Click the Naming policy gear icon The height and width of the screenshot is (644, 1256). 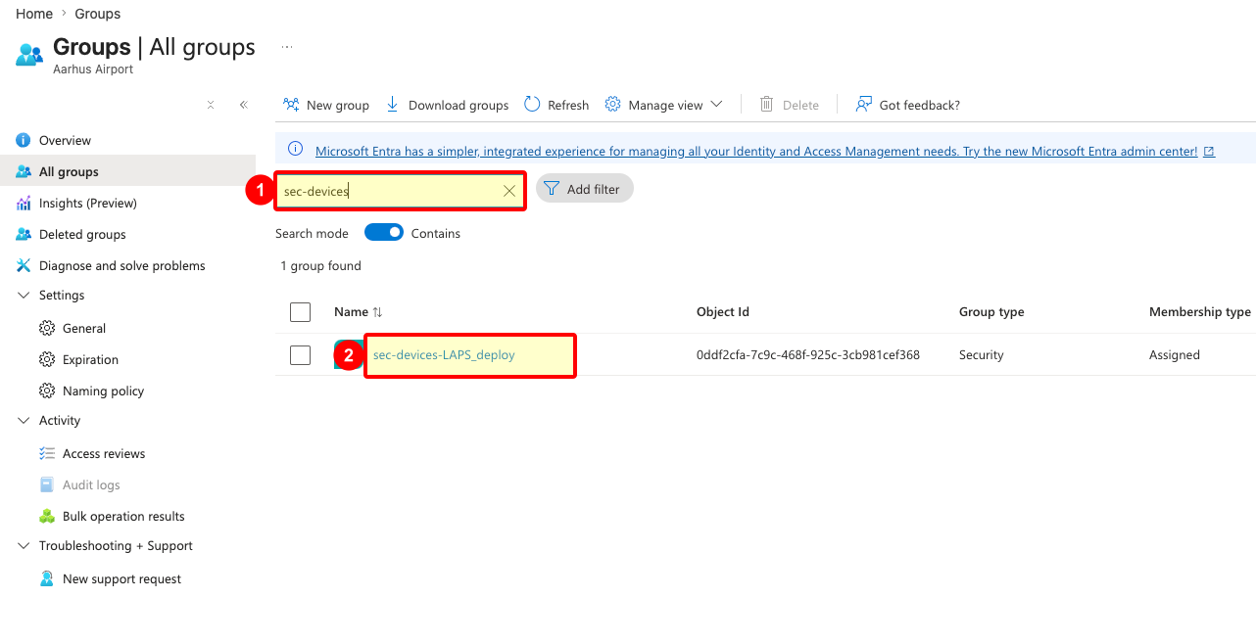point(47,391)
